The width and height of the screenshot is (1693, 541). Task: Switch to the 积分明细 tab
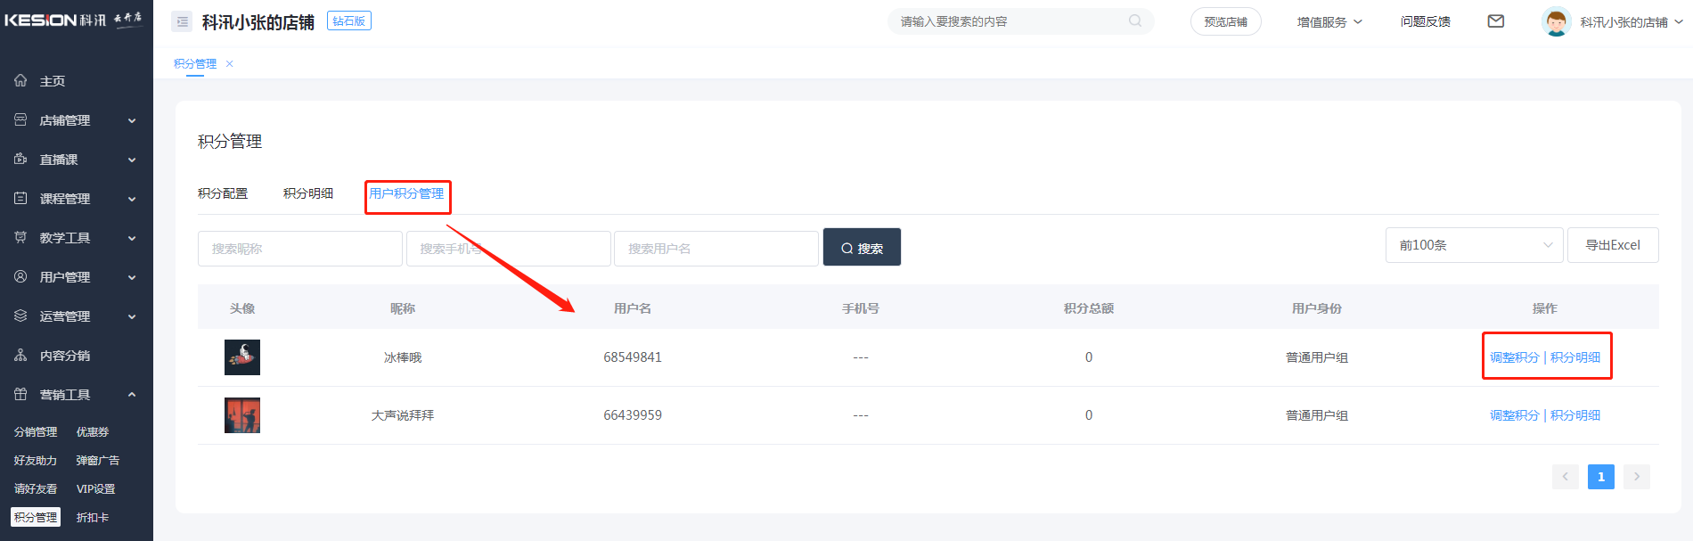308,193
